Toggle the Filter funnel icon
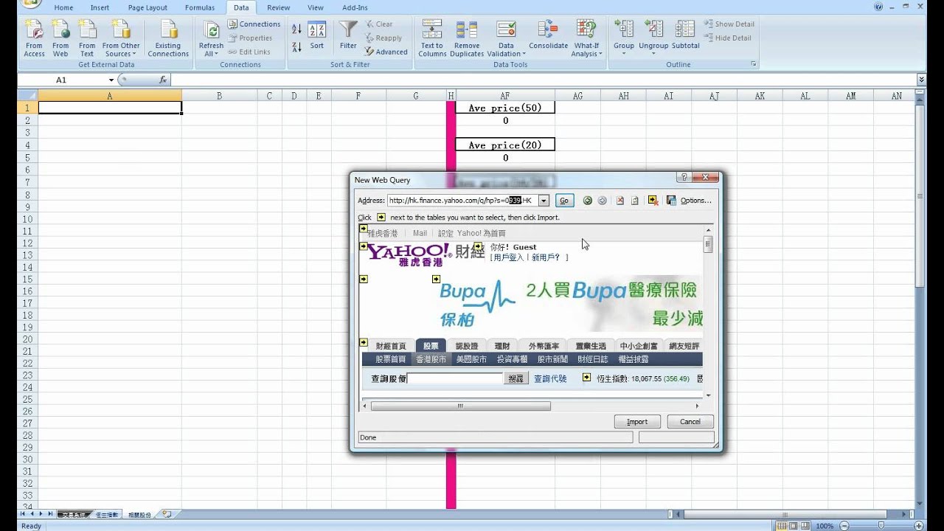Screen dimensions: 944x531 tap(348, 35)
